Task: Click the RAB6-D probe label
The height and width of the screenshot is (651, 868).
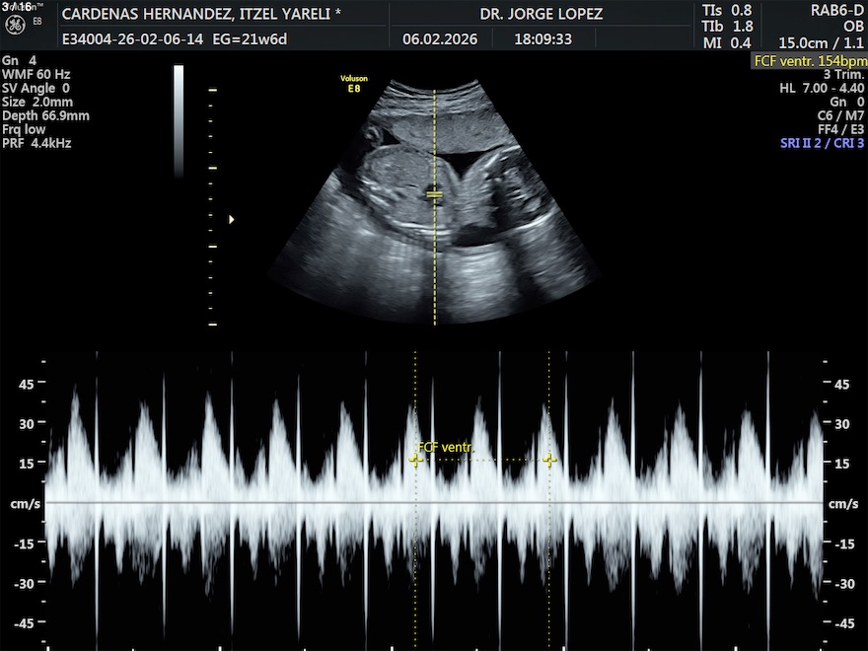Action: pos(836,11)
